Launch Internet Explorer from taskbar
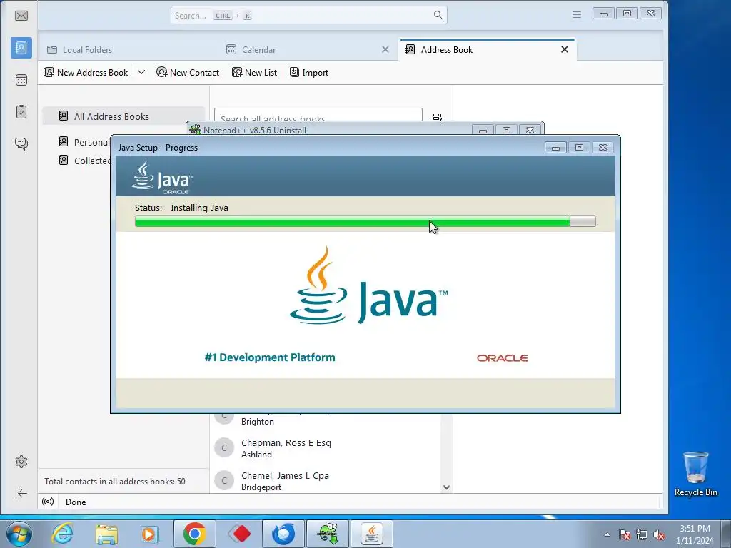This screenshot has height=548, width=731. 63,534
